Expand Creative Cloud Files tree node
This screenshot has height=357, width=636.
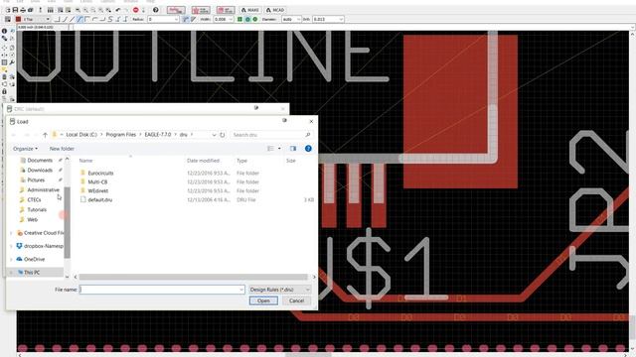11,233
